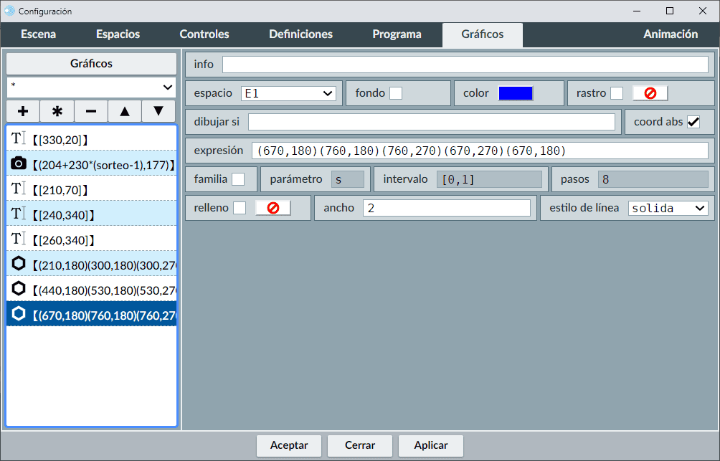Move selected graphic up with the up arrow
720x461 pixels.
tap(125, 111)
